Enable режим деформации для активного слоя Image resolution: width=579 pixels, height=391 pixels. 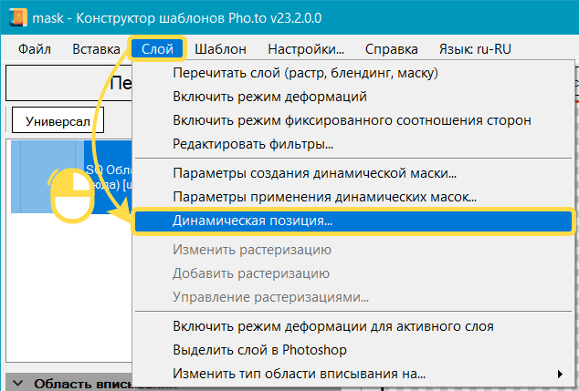(333, 326)
